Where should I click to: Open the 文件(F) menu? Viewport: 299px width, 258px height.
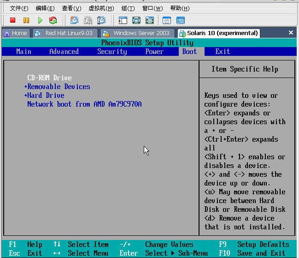[19, 8]
